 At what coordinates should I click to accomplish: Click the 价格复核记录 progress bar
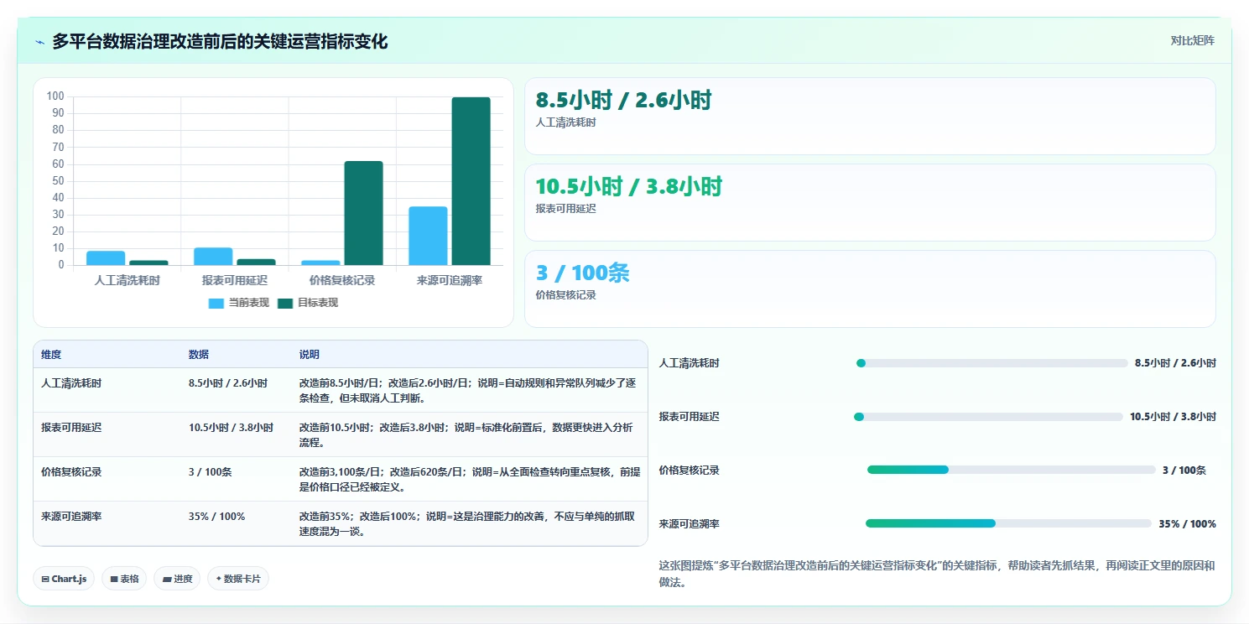coord(1012,470)
